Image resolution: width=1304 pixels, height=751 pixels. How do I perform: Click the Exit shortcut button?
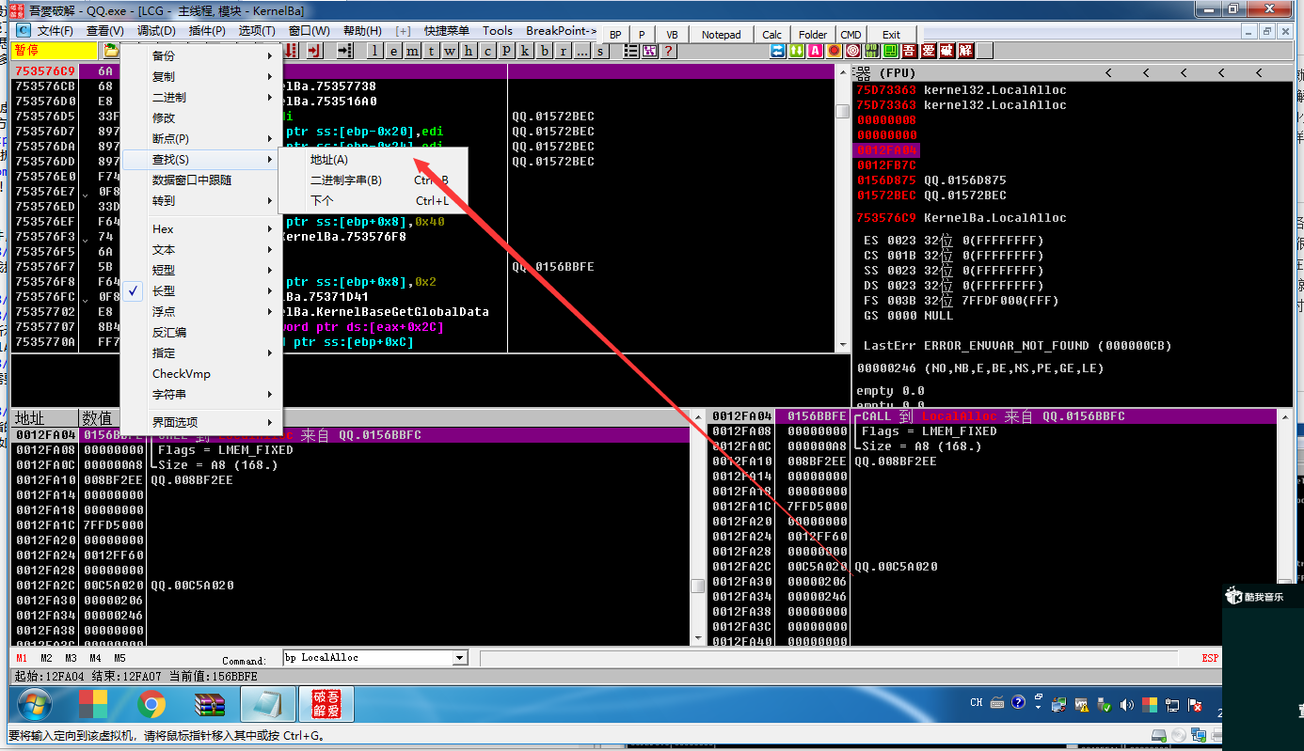tap(891, 35)
